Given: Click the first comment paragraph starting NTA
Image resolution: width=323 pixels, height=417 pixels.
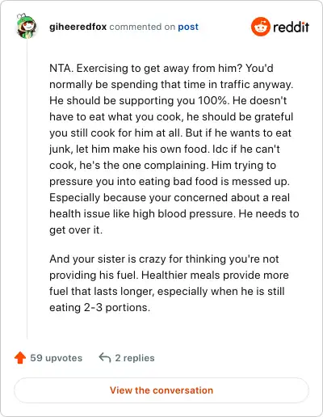Looking at the screenshot, I should click(x=174, y=149).
